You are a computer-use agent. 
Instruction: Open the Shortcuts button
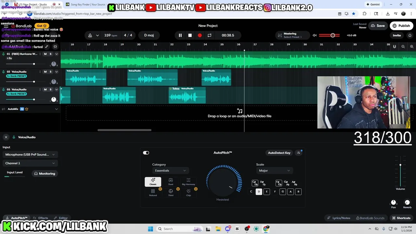pyautogui.click(x=401, y=218)
